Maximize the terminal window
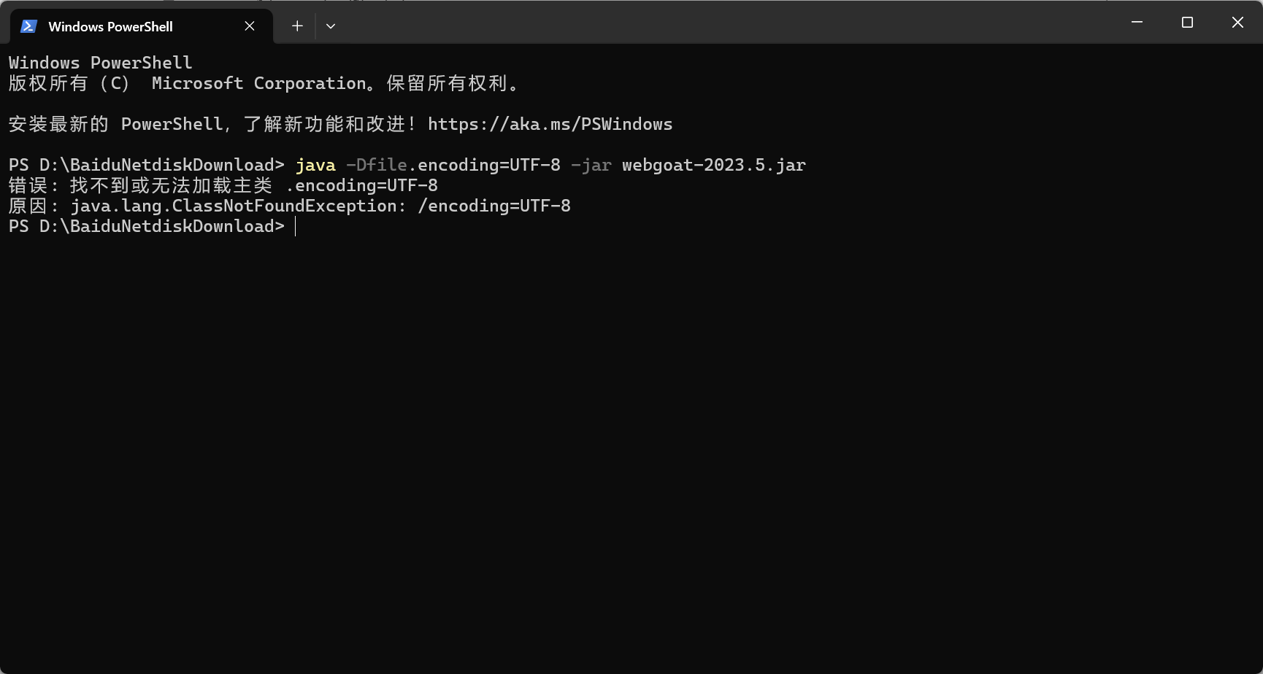 1187,23
